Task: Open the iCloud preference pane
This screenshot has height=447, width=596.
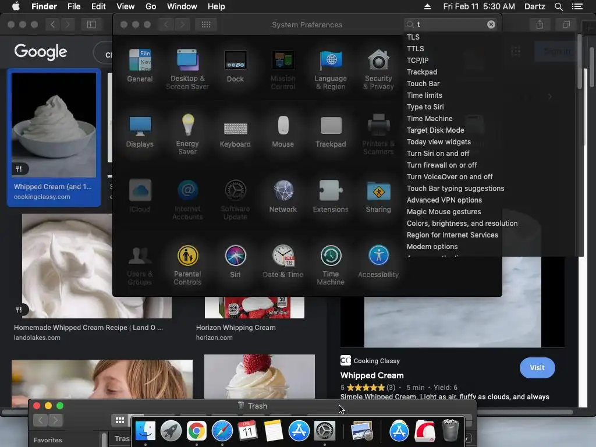Action: click(x=140, y=197)
